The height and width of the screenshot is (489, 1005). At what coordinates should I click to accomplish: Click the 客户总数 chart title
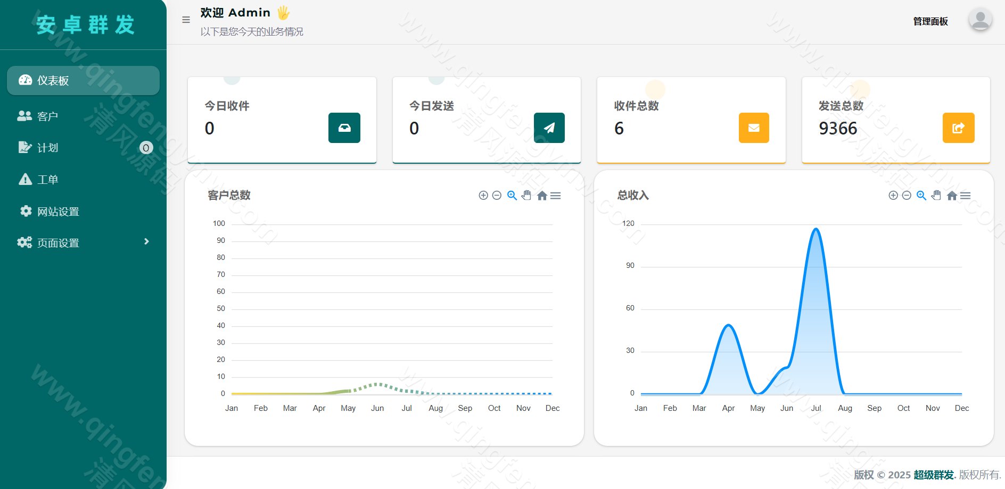(229, 195)
